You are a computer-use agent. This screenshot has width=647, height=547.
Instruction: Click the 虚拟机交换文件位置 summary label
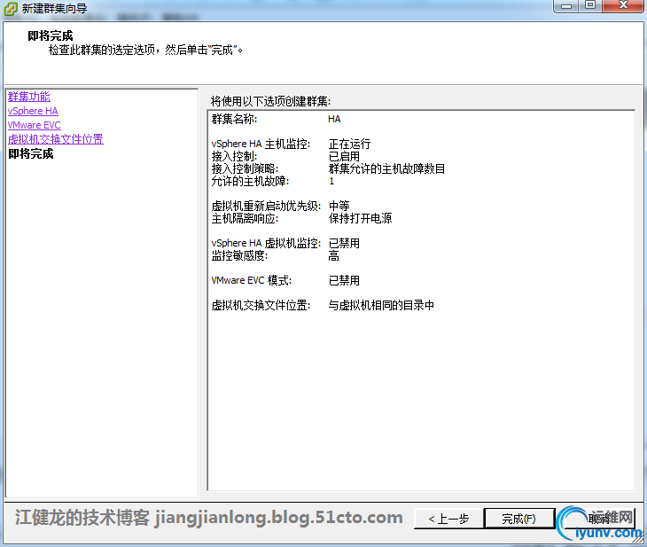(261, 305)
